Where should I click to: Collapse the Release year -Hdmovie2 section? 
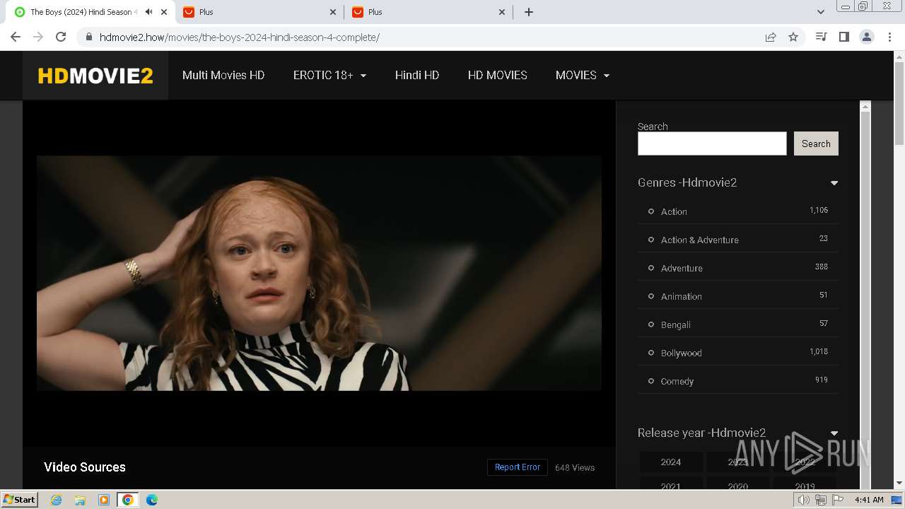click(834, 433)
